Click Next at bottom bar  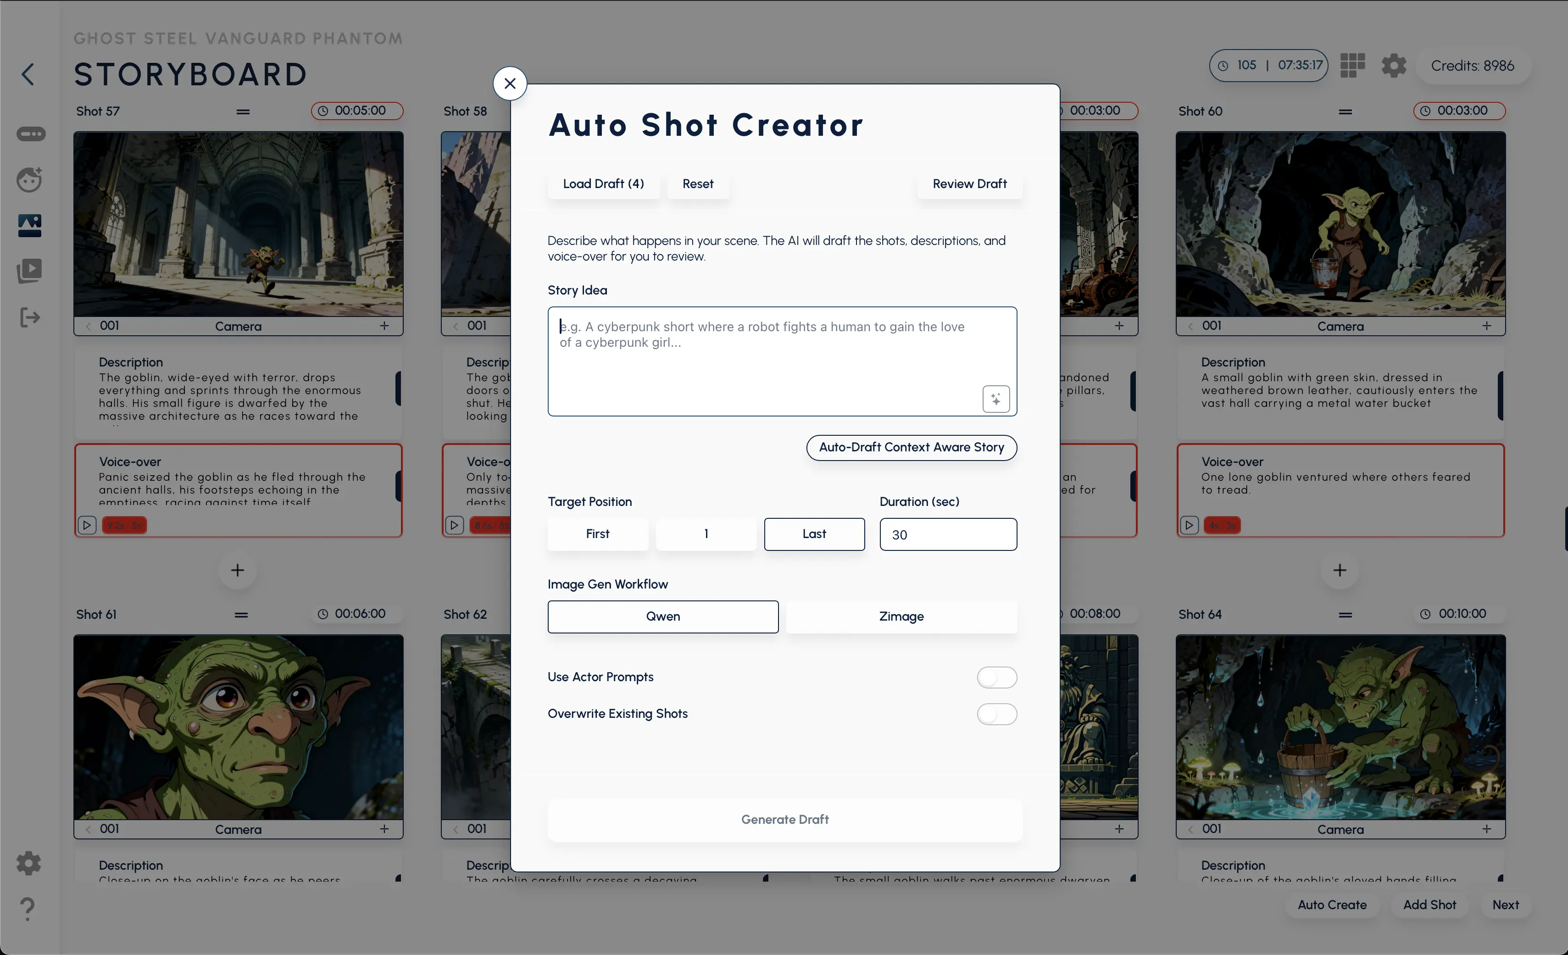click(x=1505, y=905)
